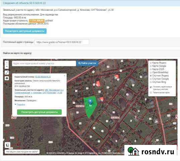Click the Найти на карте по адресу heading
This screenshot has height=161, width=180.
click(x=17, y=53)
